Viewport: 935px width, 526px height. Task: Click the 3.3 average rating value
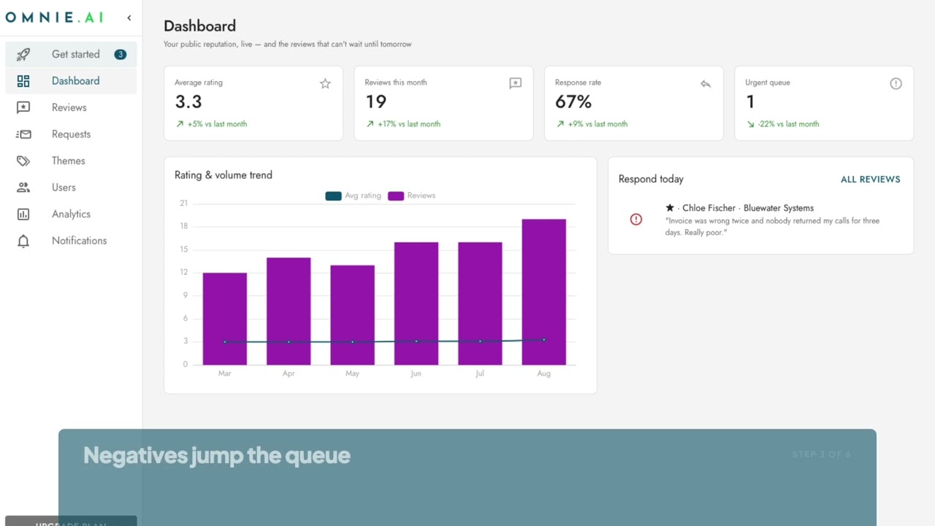188,102
